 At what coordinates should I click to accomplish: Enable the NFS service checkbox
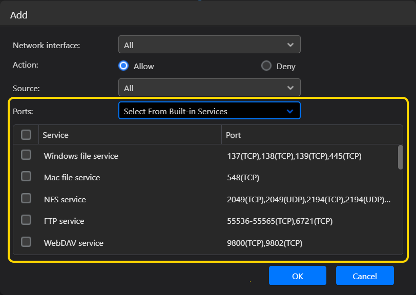[26, 198]
